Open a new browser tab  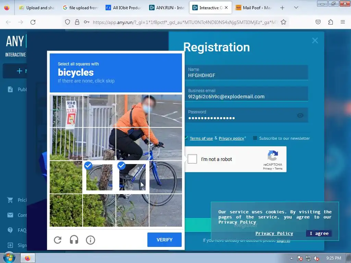(282, 8)
